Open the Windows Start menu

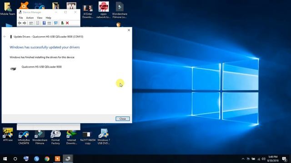coord(5,159)
